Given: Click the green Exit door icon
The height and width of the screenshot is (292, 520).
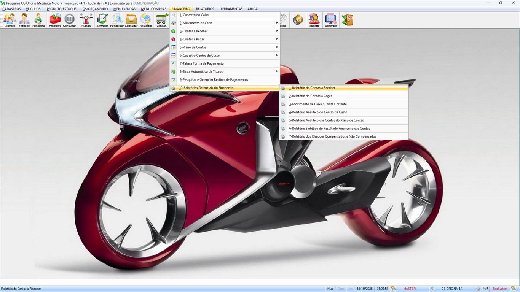Looking at the screenshot, I should (347, 20).
